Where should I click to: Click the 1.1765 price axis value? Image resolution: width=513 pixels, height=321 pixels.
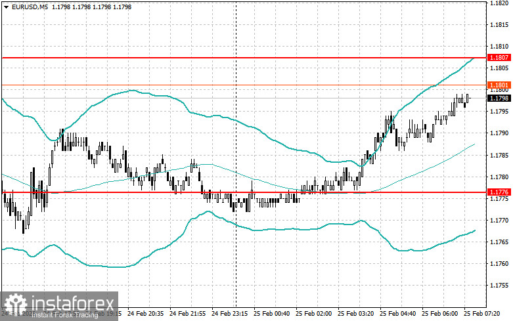click(499, 242)
